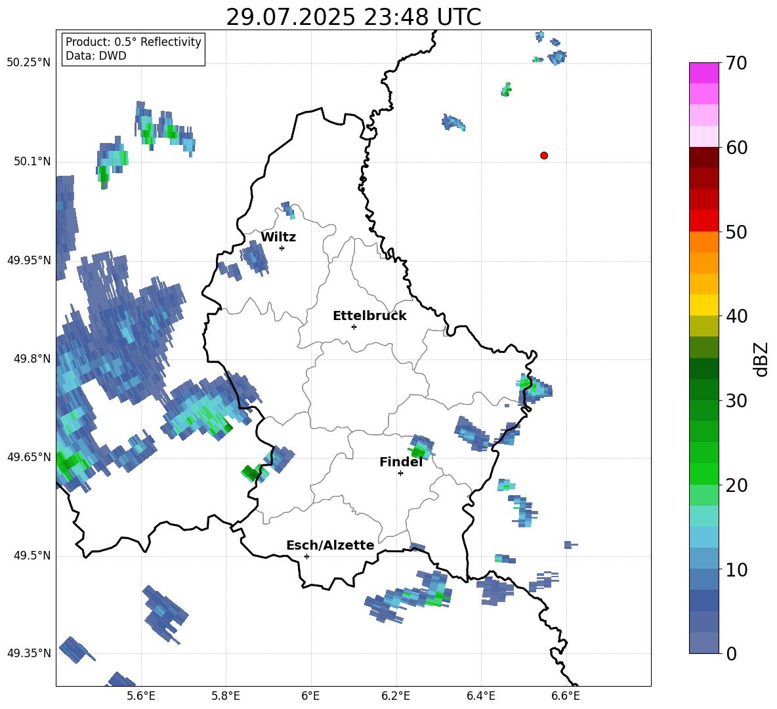Click the colorbar label "0"

(x=731, y=653)
